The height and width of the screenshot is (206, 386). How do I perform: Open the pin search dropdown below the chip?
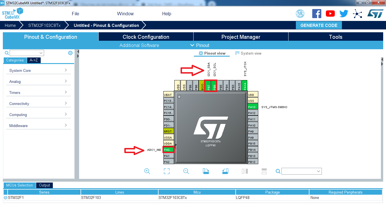point(301,171)
